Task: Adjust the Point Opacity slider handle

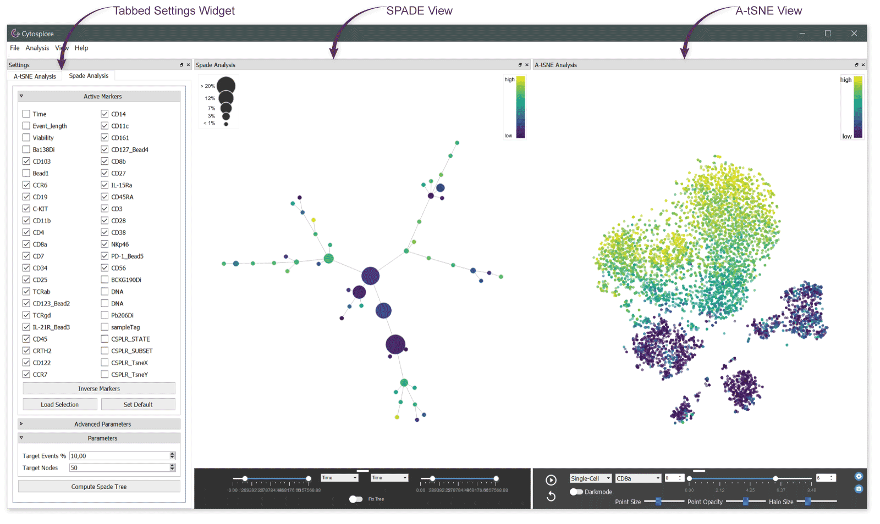Action: tap(746, 501)
